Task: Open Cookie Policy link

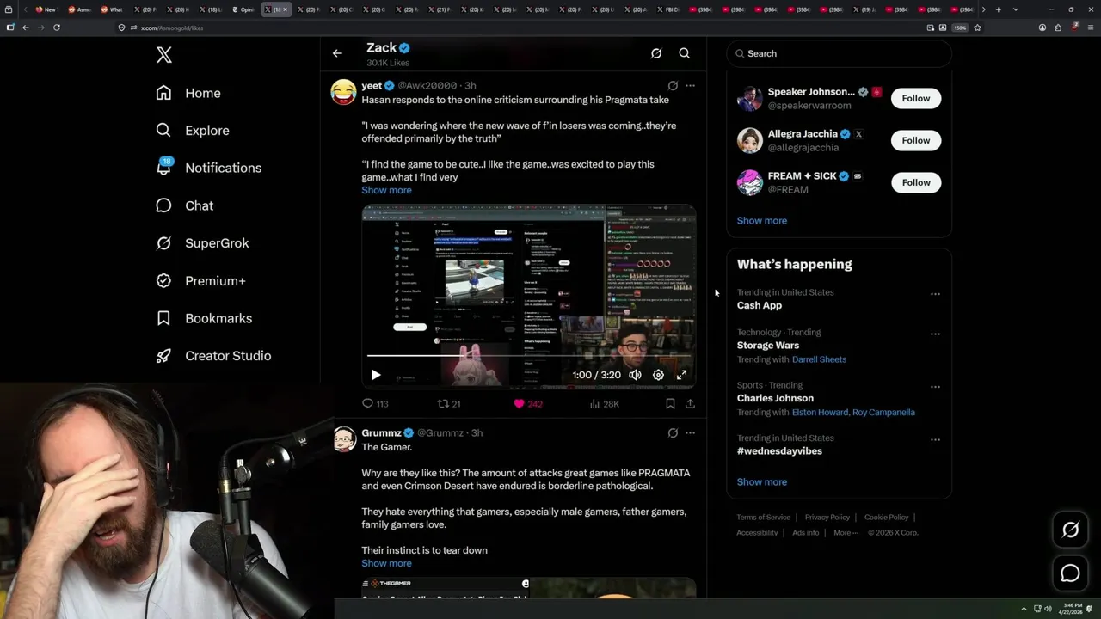Action: [x=886, y=518]
